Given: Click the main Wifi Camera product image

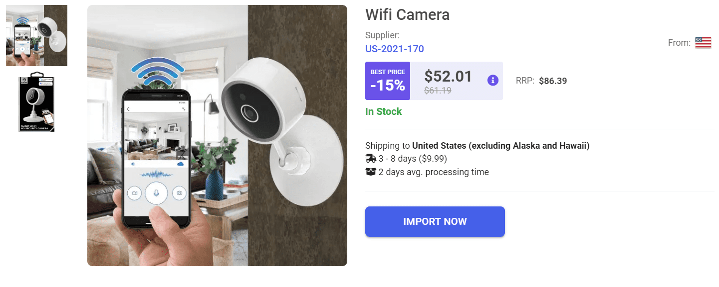Looking at the screenshot, I should pos(217,135).
